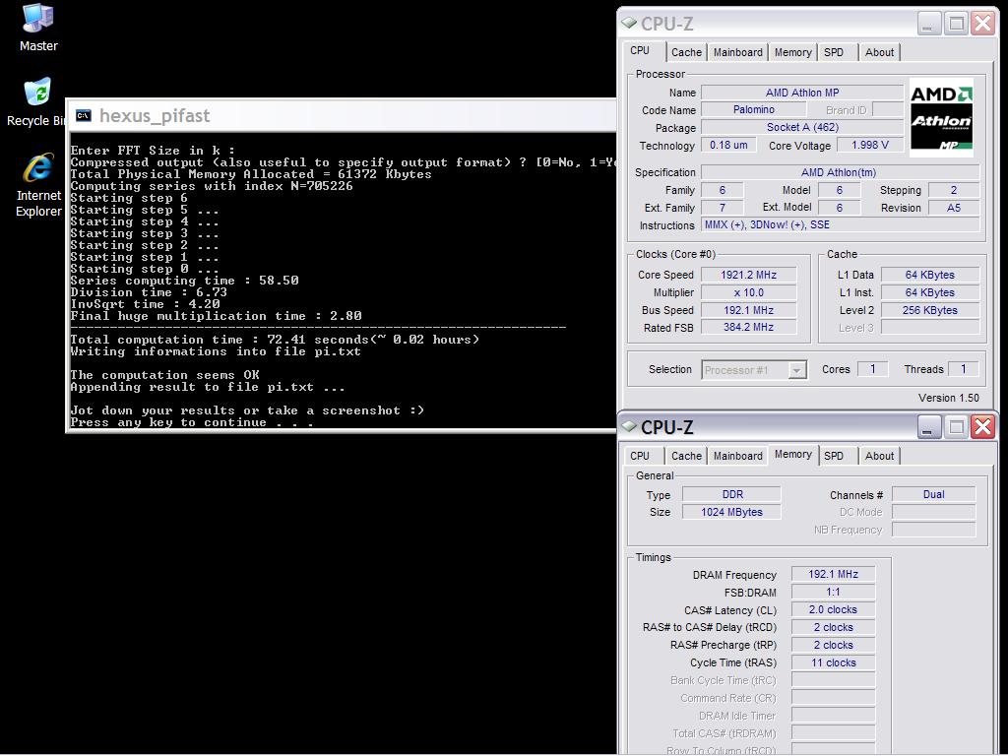Switch to Cache tab in top CPU-Z

[686, 53]
